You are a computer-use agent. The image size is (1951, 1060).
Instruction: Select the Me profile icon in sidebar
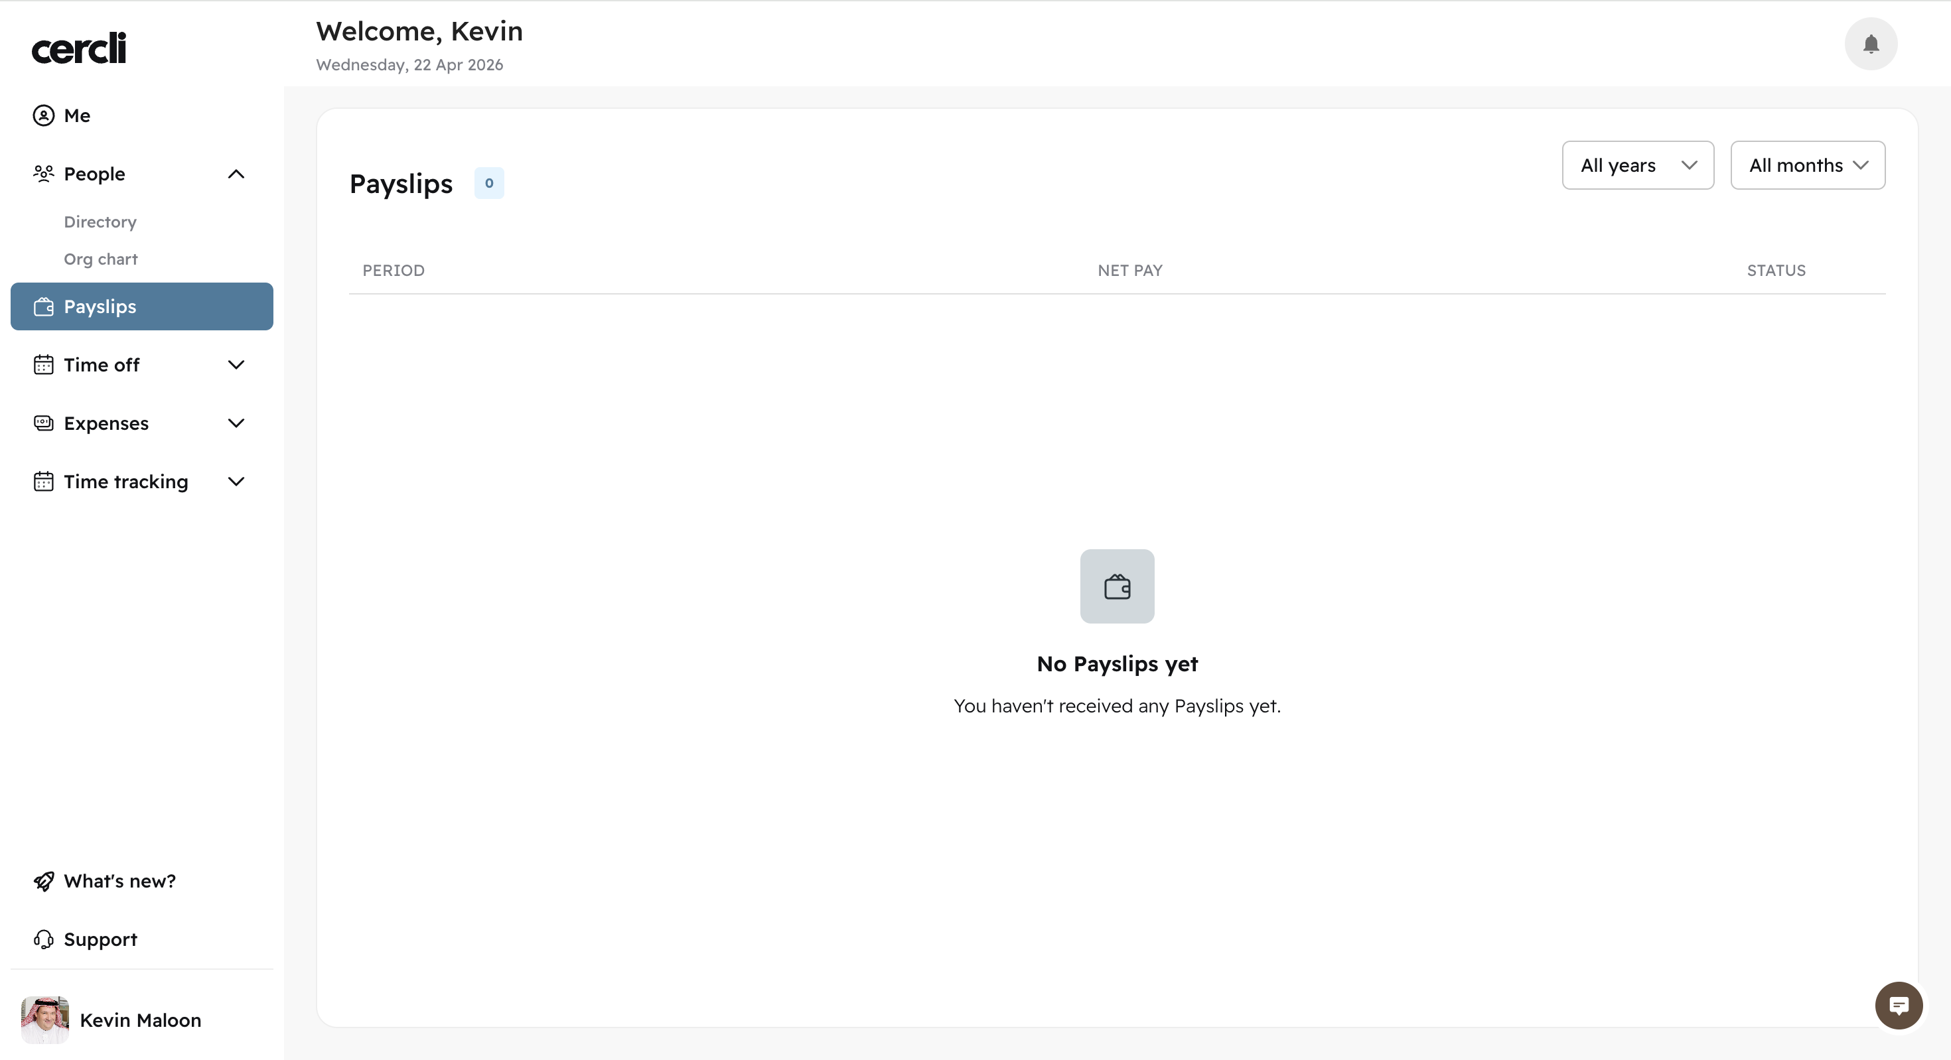[43, 115]
